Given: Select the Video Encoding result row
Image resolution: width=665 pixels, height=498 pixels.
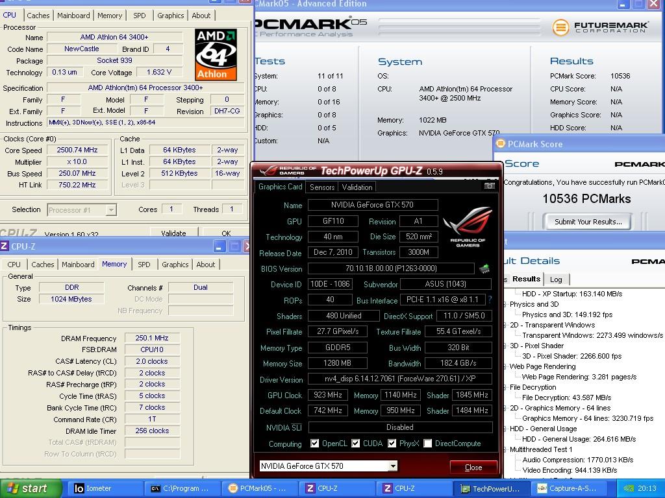Looking at the screenshot, I should (x=570, y=470).
